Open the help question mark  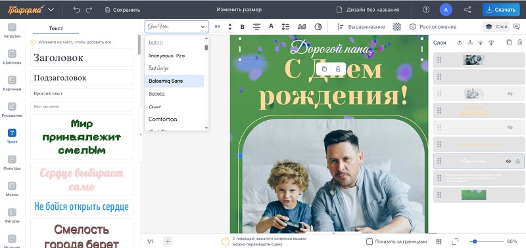(426, 10)
